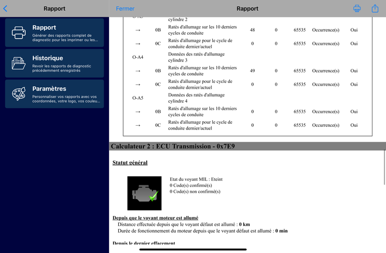Tap the back chevron in the sidebar header
The height and width of the screenshot is (253, 386).
(5, 8)
